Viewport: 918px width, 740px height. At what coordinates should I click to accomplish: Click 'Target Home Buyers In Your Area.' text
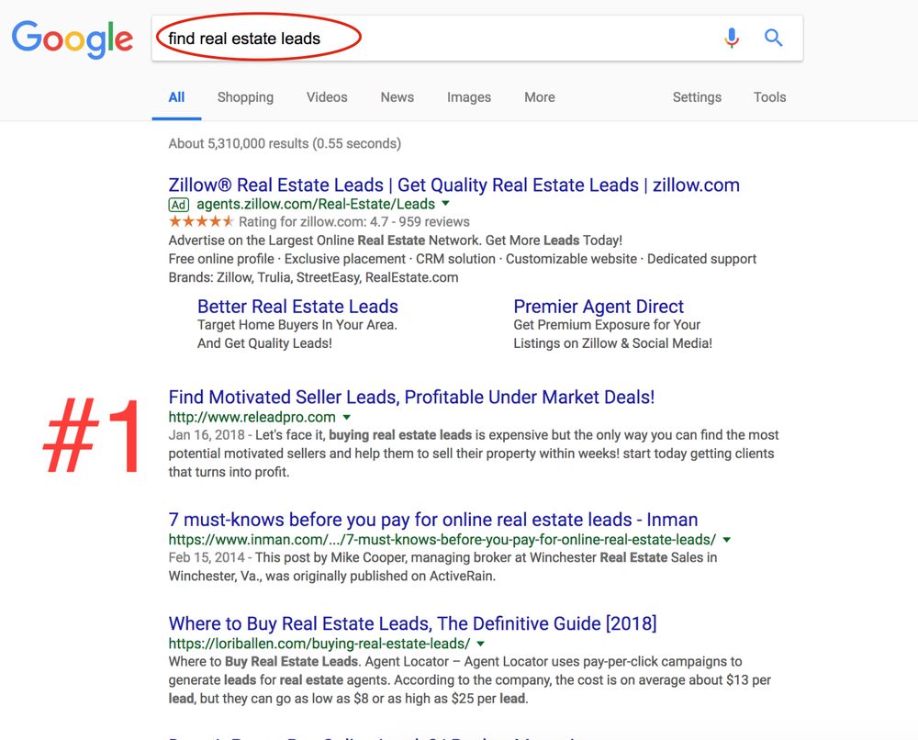[297, 325]
